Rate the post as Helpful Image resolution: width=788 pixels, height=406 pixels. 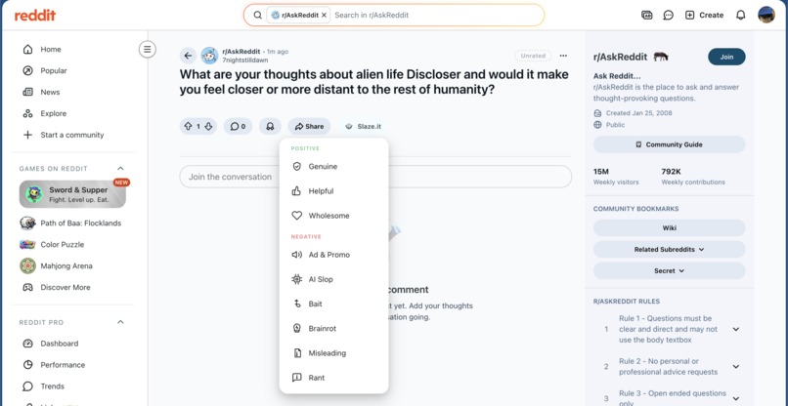click(333, 191)
